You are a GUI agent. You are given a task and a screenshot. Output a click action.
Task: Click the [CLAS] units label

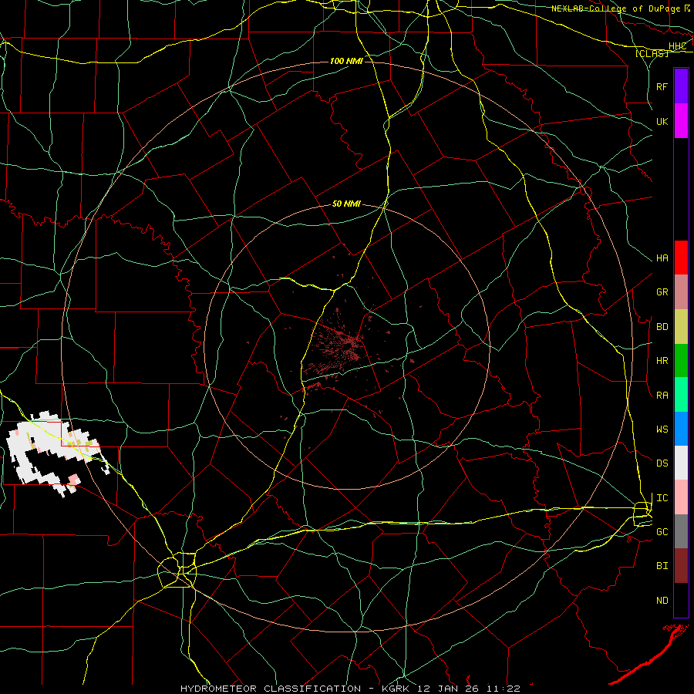[652, 53]
